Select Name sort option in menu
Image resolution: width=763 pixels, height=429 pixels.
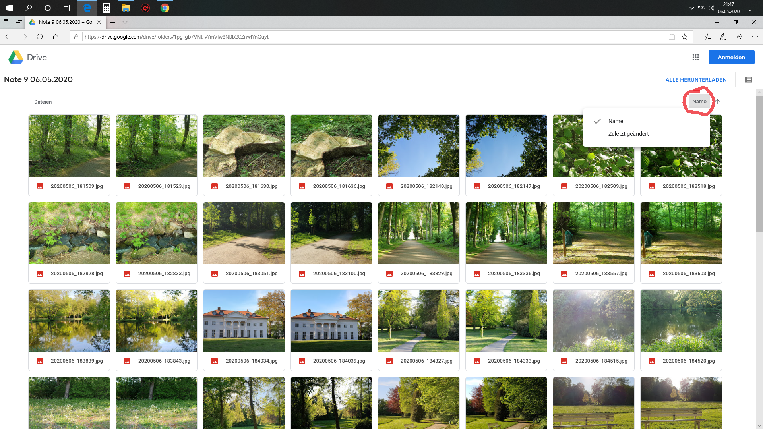coord(647,121)
